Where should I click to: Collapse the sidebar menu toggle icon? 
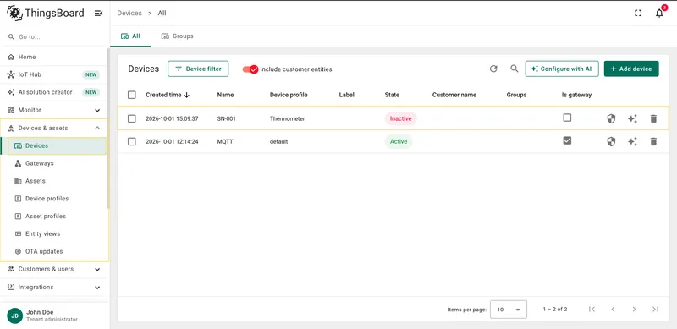point(98,14)
